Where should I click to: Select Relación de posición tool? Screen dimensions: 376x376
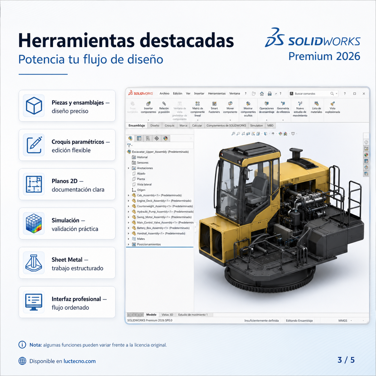[x=164, y=108]
